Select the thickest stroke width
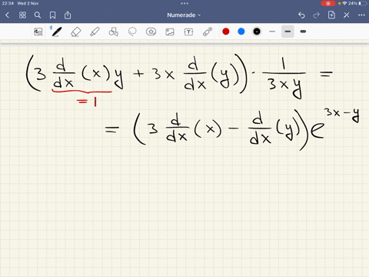The width and height of the screenshot is (369, 277). 303,32
